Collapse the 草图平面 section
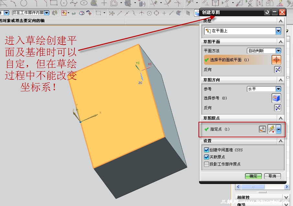 [x=280, y=42]
